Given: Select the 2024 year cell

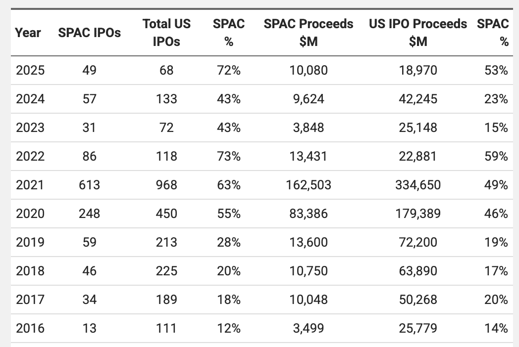Looking at the screenshot, I should [x=30, y=99].
